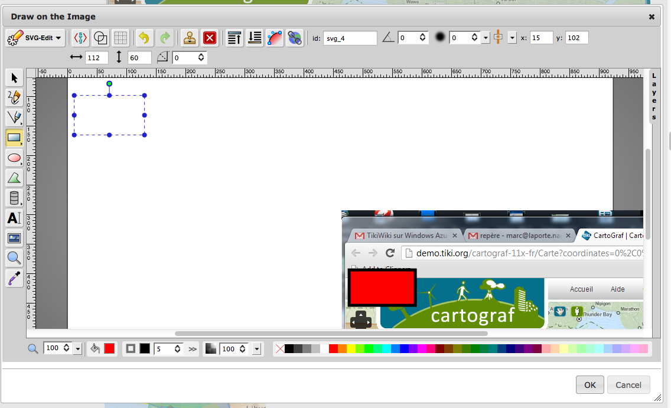Open the zoom level dropdown
This screenshot has width=671, height=408.
click(x=77, y=349)
